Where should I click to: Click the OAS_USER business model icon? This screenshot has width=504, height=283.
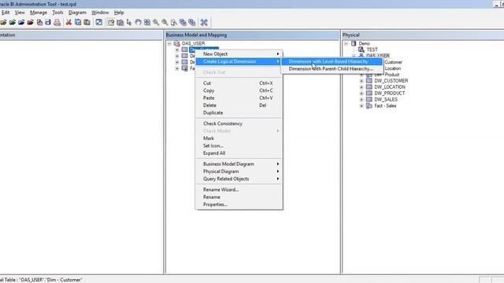coord(176,43)
